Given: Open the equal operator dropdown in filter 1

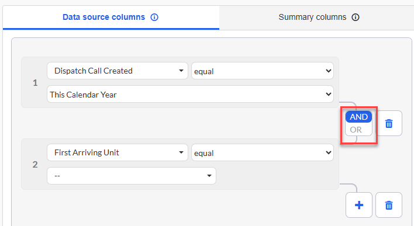Looking at the screenshot, I should click(263, 71).
